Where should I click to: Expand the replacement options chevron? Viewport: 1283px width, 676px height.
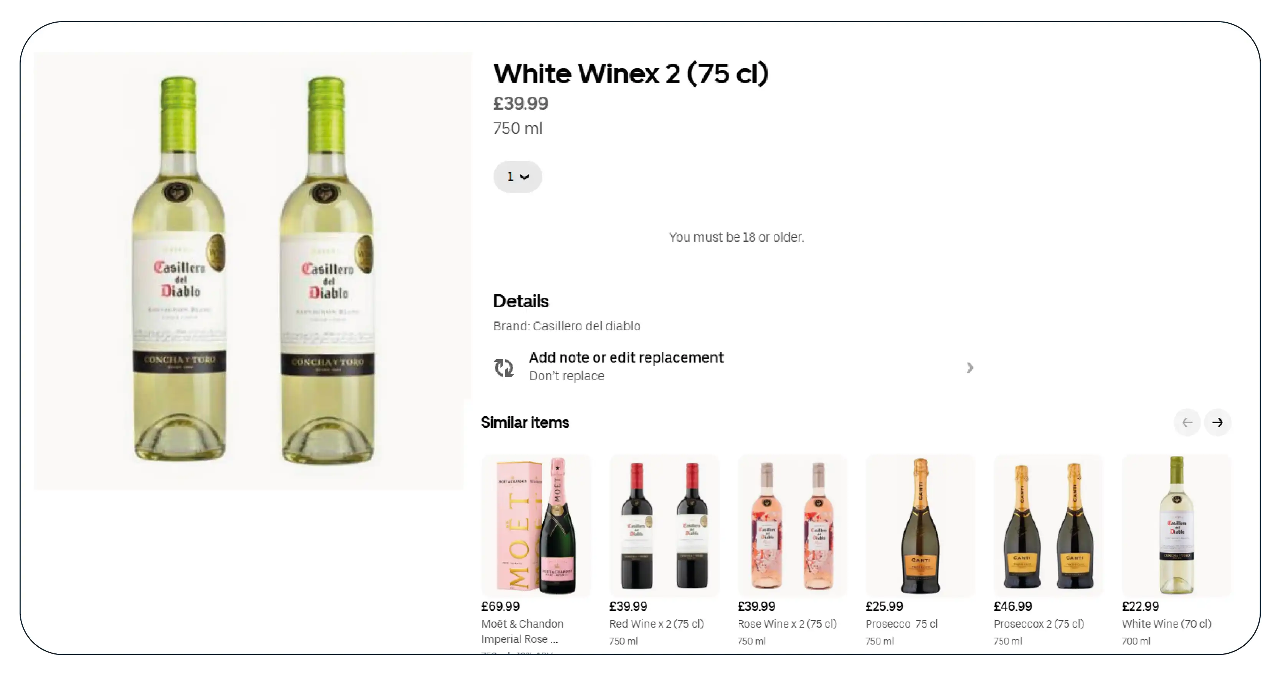(x=969, y=368)
